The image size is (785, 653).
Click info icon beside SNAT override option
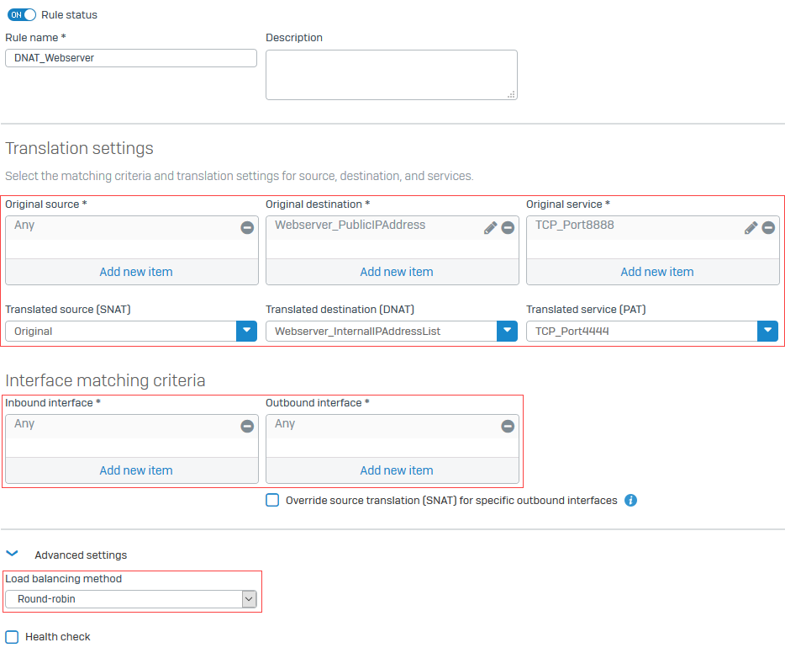(x=631, y=501)
